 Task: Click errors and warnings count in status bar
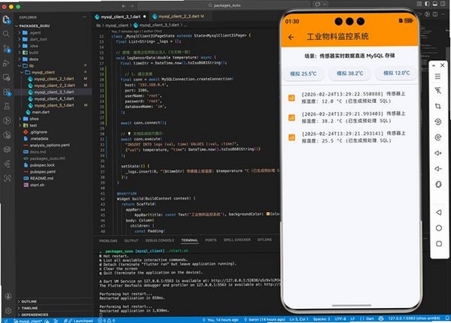coord(107,321)
